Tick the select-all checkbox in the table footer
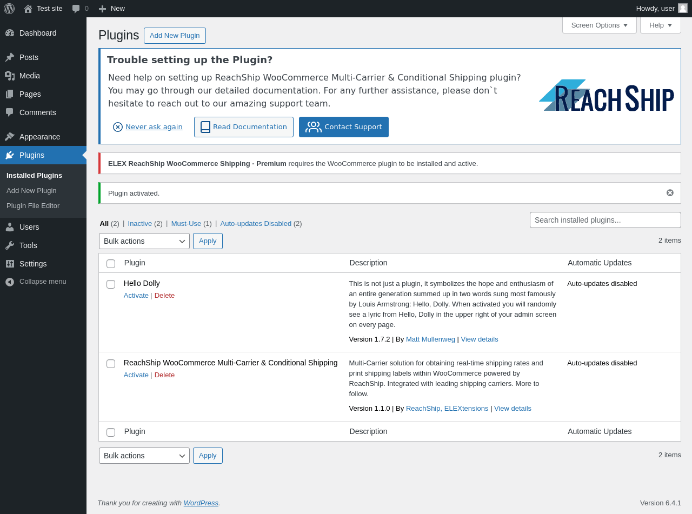 111,432
